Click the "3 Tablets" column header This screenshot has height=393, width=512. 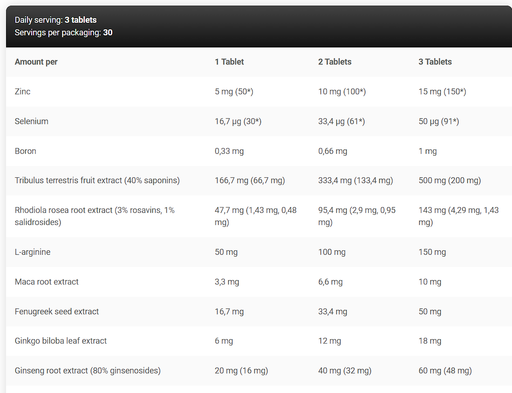point(435,62)
